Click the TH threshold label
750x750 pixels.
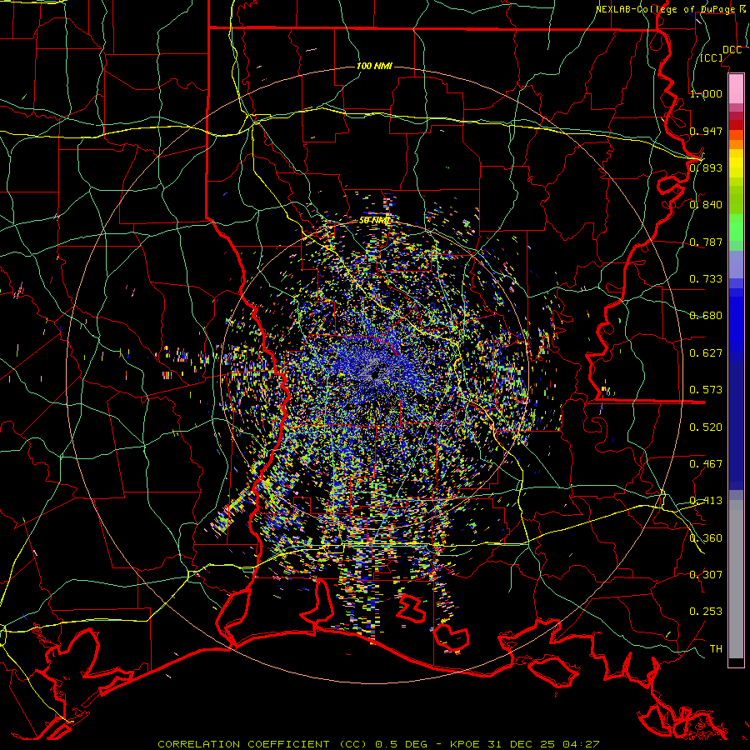716,649
